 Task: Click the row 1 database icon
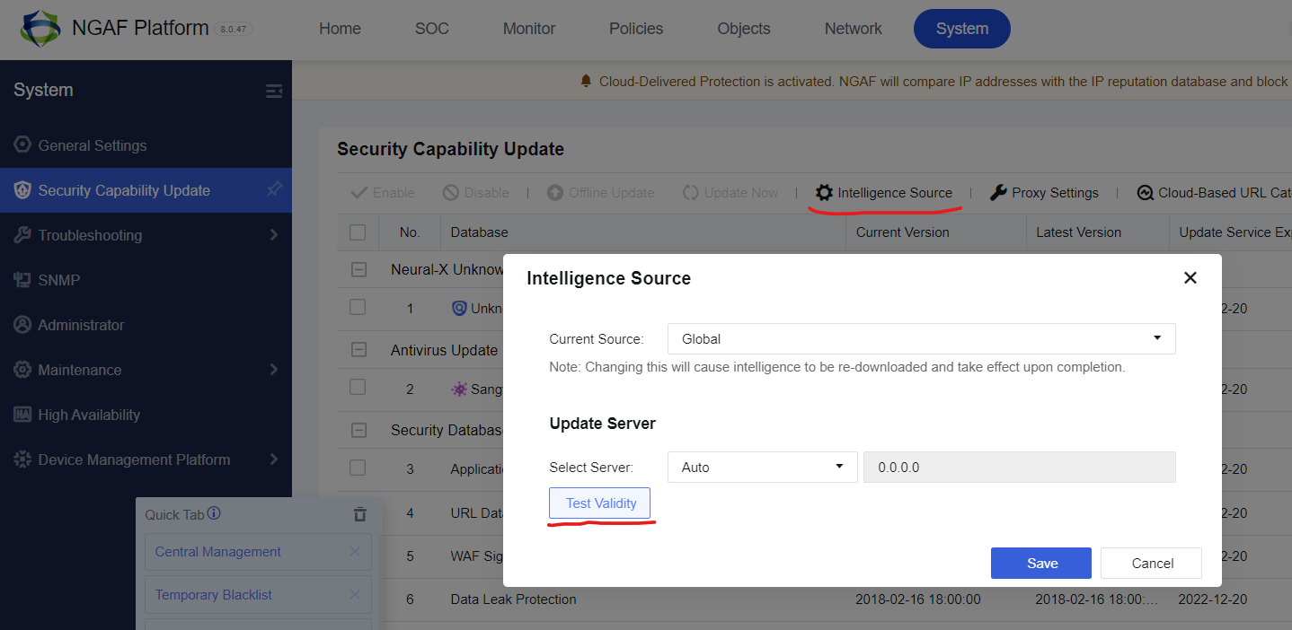point(459,308)
